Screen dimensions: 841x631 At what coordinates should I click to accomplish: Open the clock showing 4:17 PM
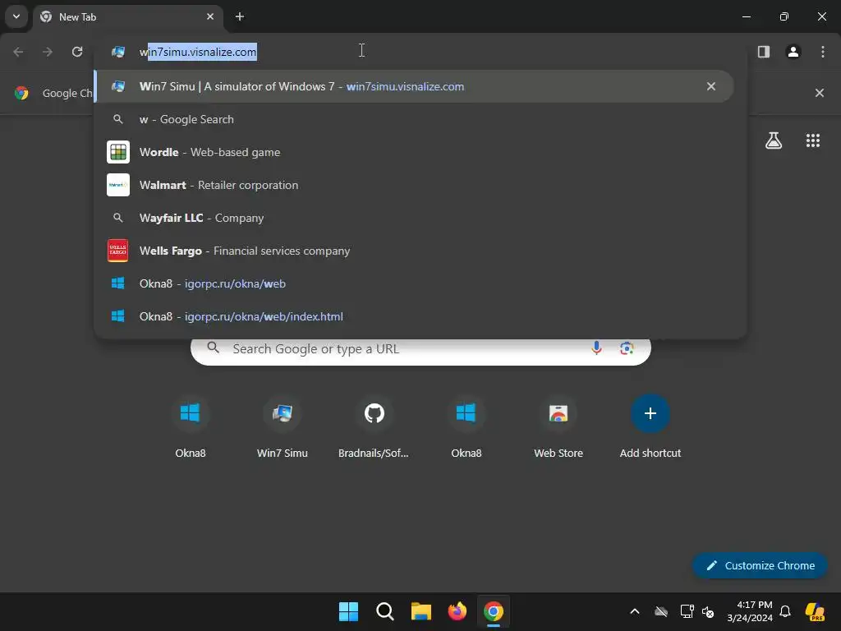750,611
